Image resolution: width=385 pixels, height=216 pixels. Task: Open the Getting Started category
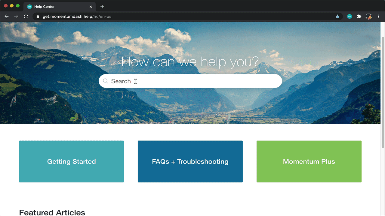coord(71,161)
